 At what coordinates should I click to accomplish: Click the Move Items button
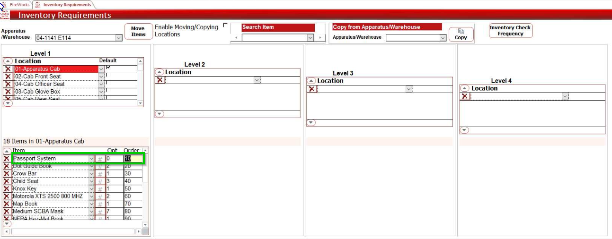click(x=138, y=32)
